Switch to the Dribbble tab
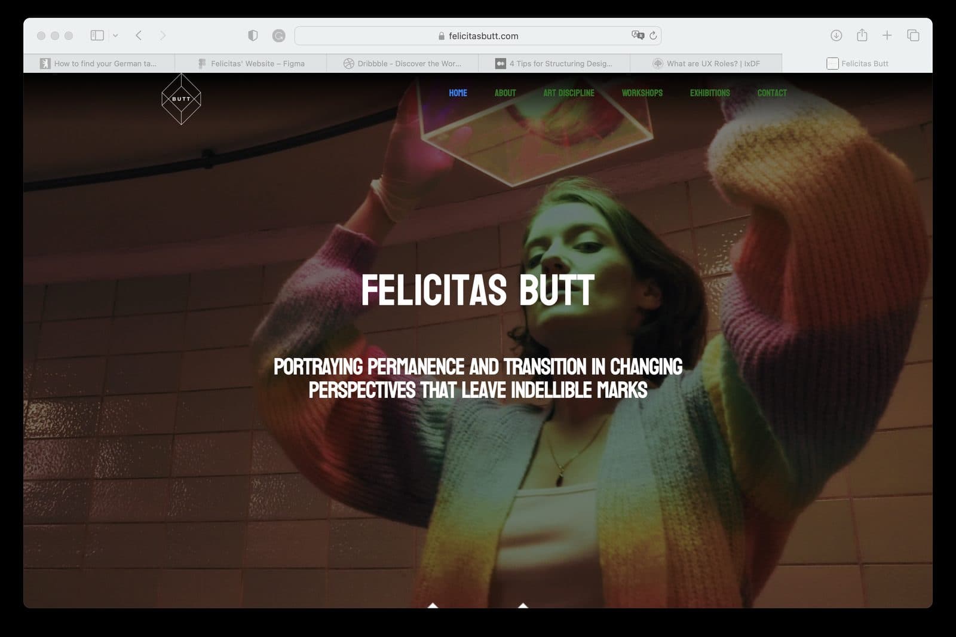 (403, 63)
